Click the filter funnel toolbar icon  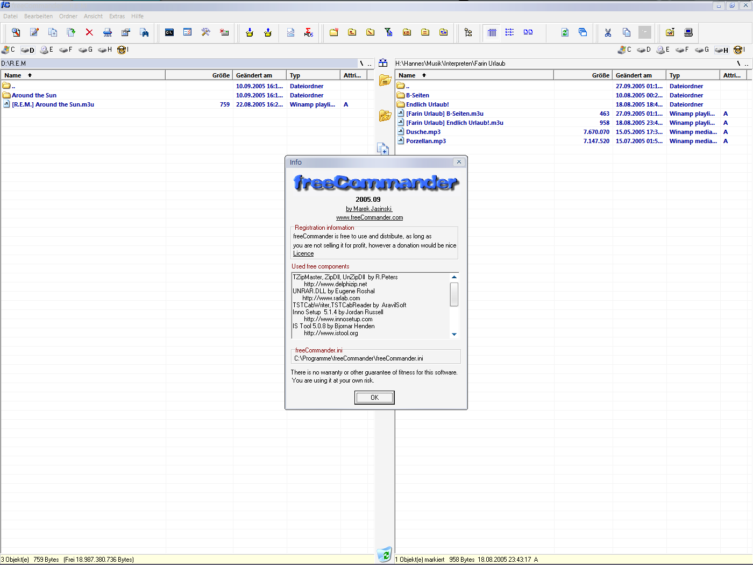coord(389,32)
